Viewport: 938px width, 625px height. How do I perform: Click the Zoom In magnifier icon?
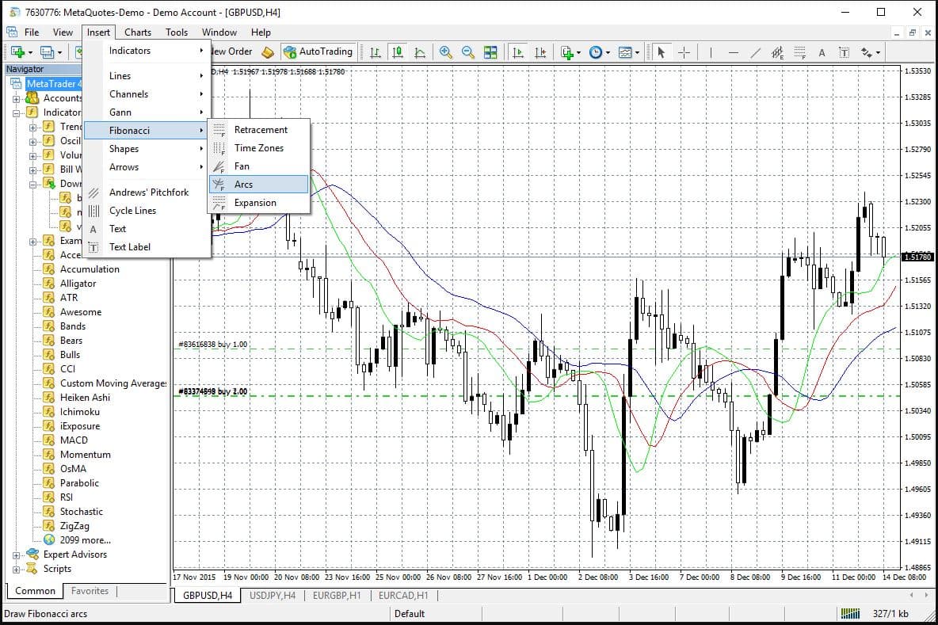(x=446, y=52)
